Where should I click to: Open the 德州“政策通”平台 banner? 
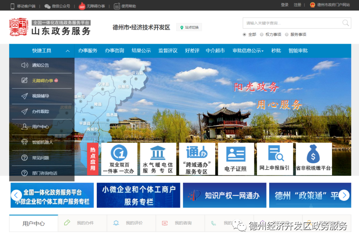pos(310,195)
